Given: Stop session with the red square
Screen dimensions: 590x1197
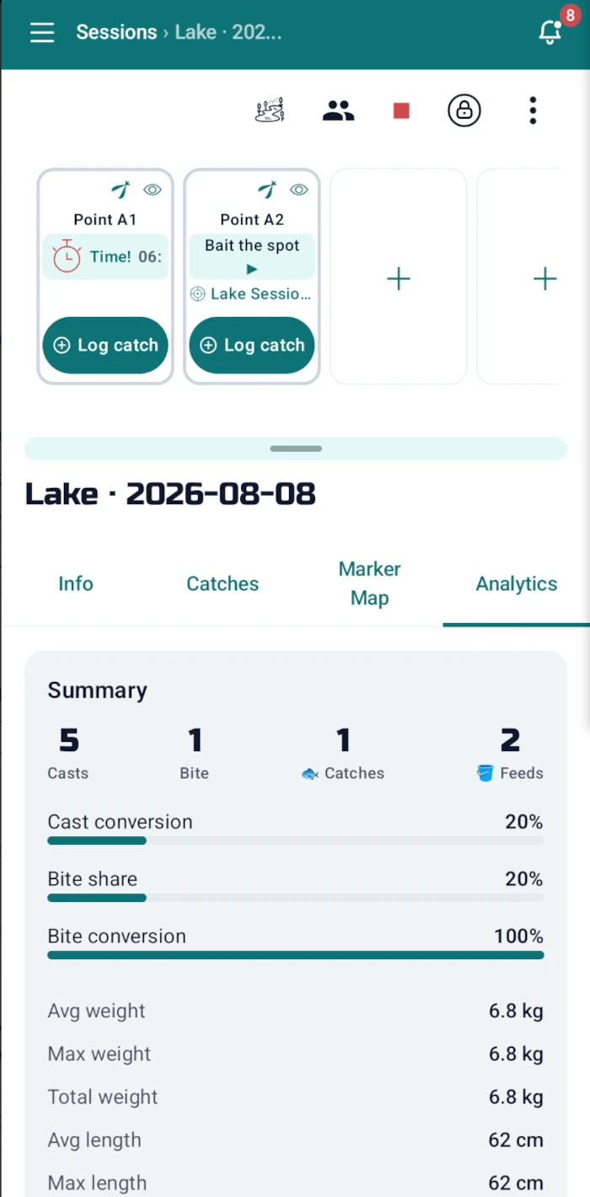Looking at the screenshot, I should point(401,110).
